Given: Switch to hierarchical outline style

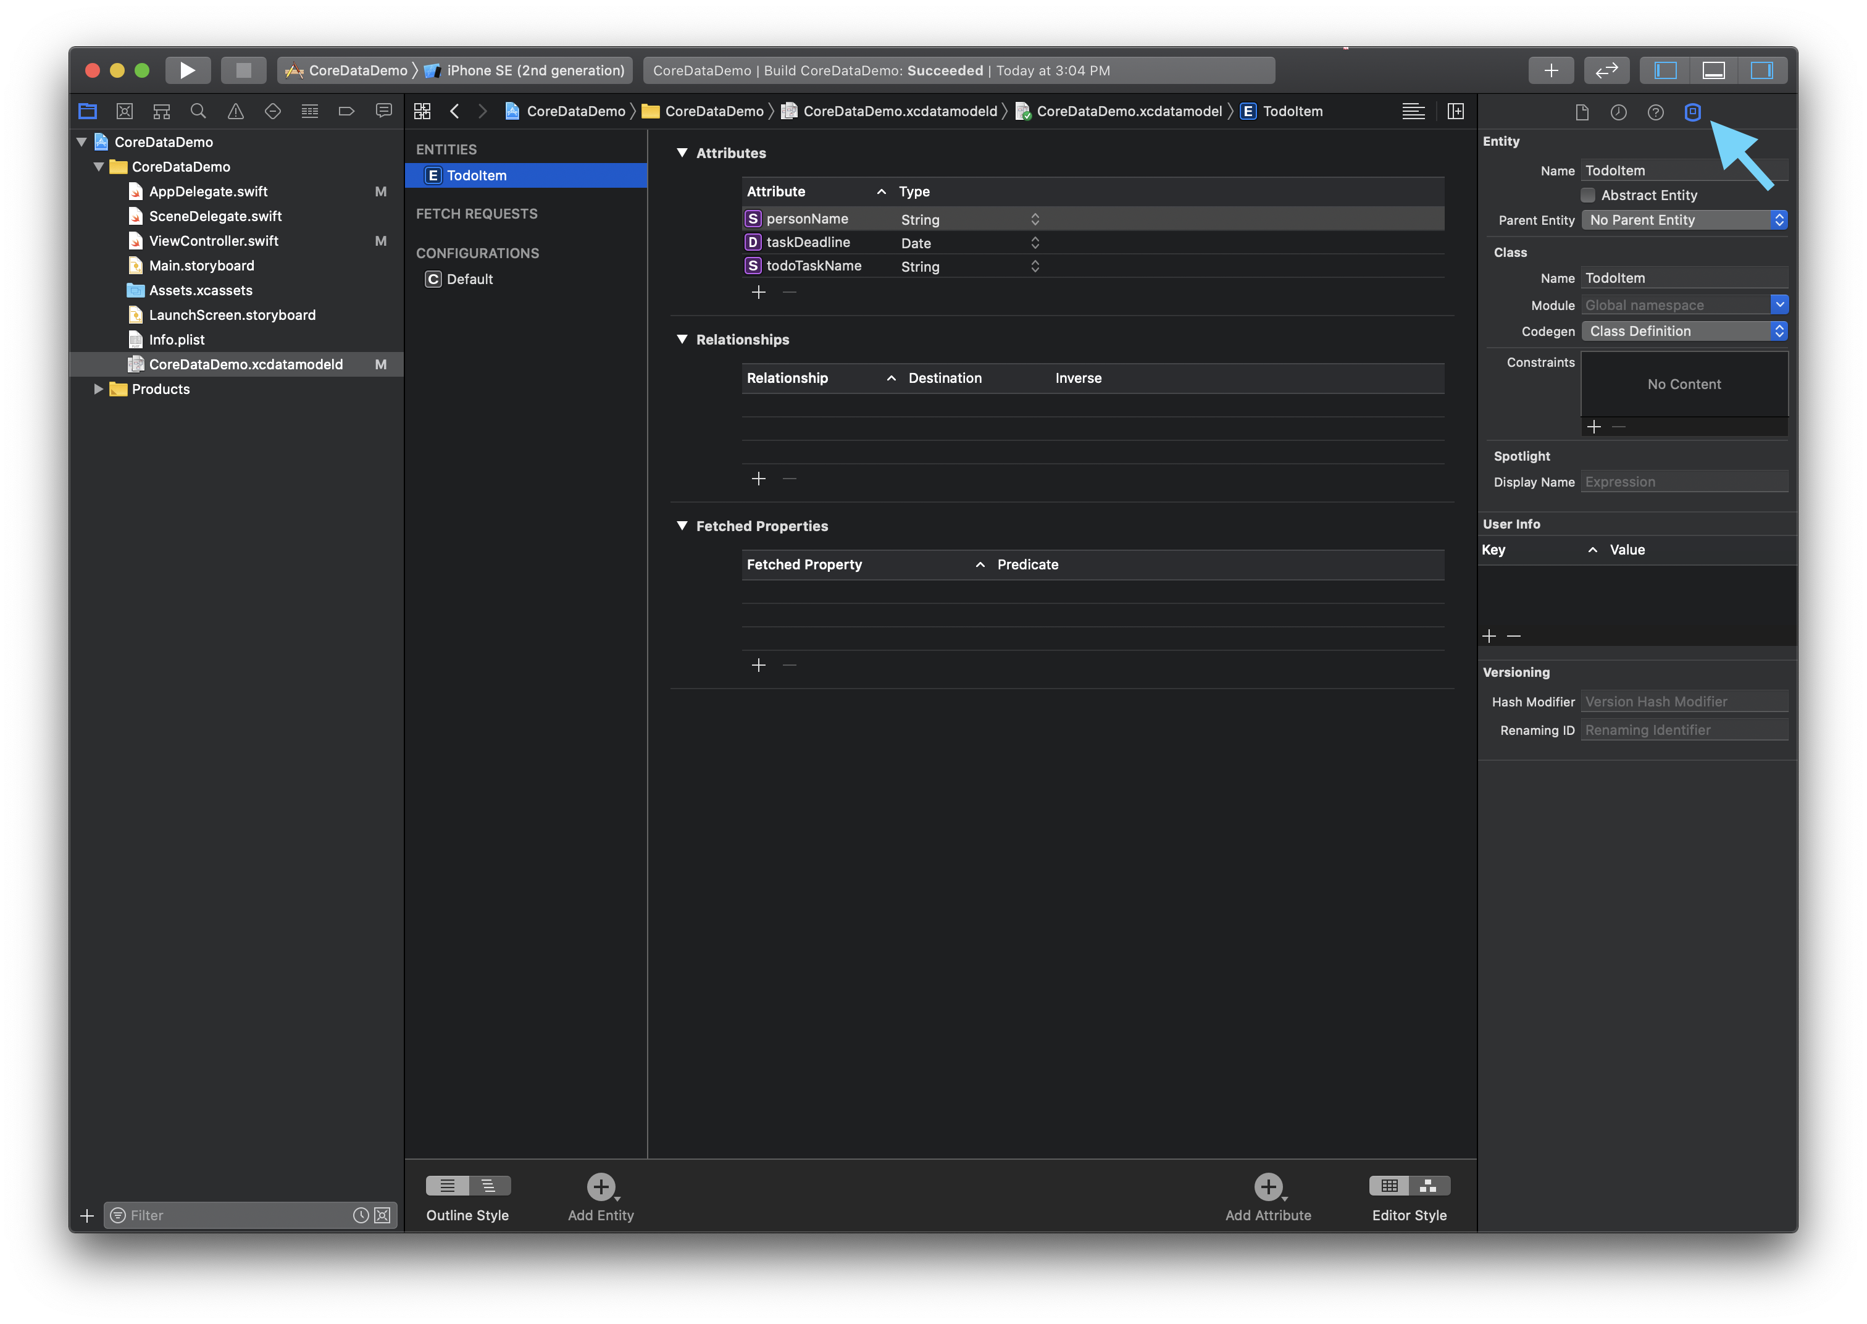Looking at the screenshot, I should (x=489, y=1186).
